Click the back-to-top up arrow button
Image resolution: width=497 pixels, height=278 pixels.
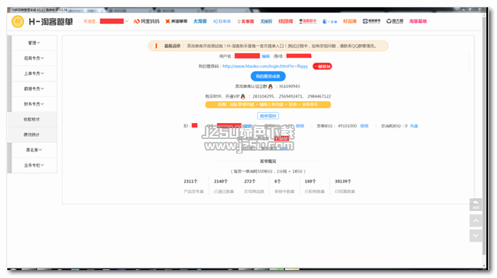click(x=476, y=221)
